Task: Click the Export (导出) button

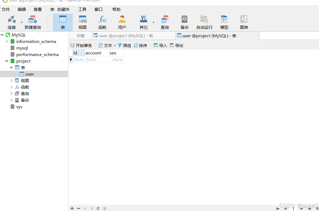Action: (x=176, y=45)
